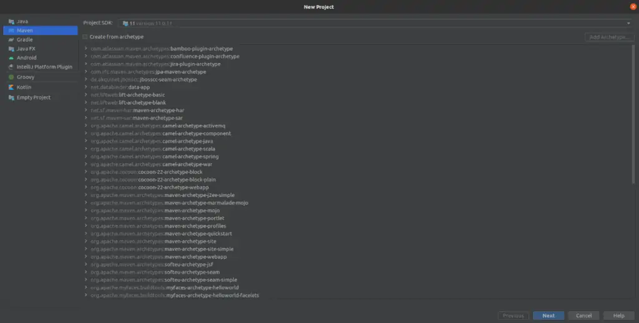Expand the bamboo-plugin-archetype node

pos(86,49)
